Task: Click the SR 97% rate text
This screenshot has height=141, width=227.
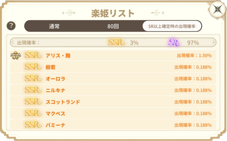Action: pyautogui.click(x=193, y=42)
